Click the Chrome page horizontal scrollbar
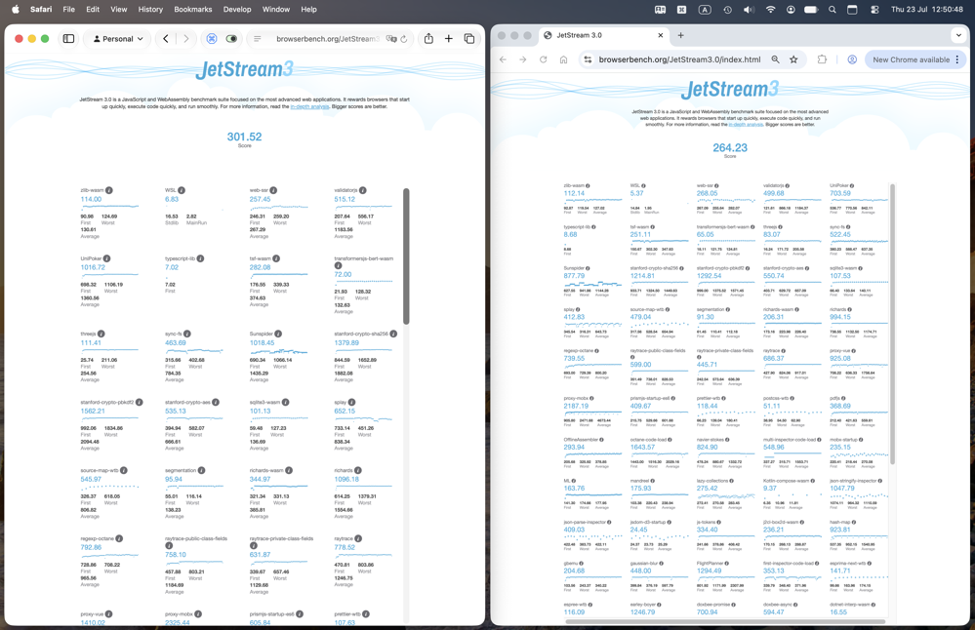Image resolution: width=975 pixels, height=630 pixels. (x=724, y=620)
